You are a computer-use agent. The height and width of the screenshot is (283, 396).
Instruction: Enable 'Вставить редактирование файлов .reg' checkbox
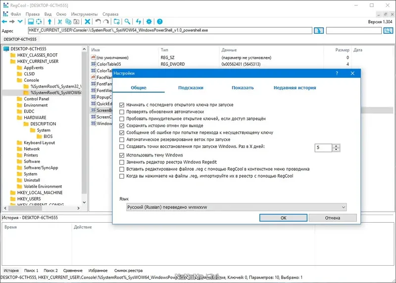(122, 169)
